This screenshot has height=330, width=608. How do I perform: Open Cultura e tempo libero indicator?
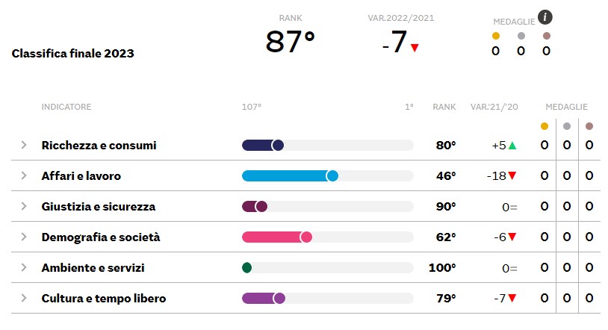(104, 298)
